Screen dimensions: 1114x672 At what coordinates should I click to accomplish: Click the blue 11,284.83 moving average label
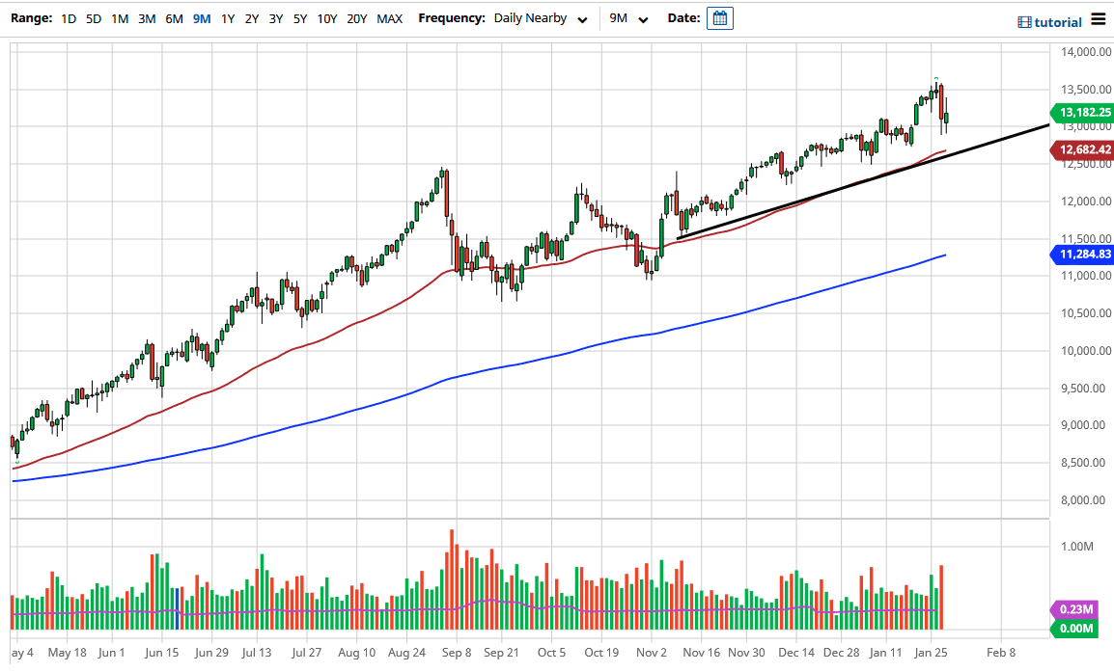1081,255
